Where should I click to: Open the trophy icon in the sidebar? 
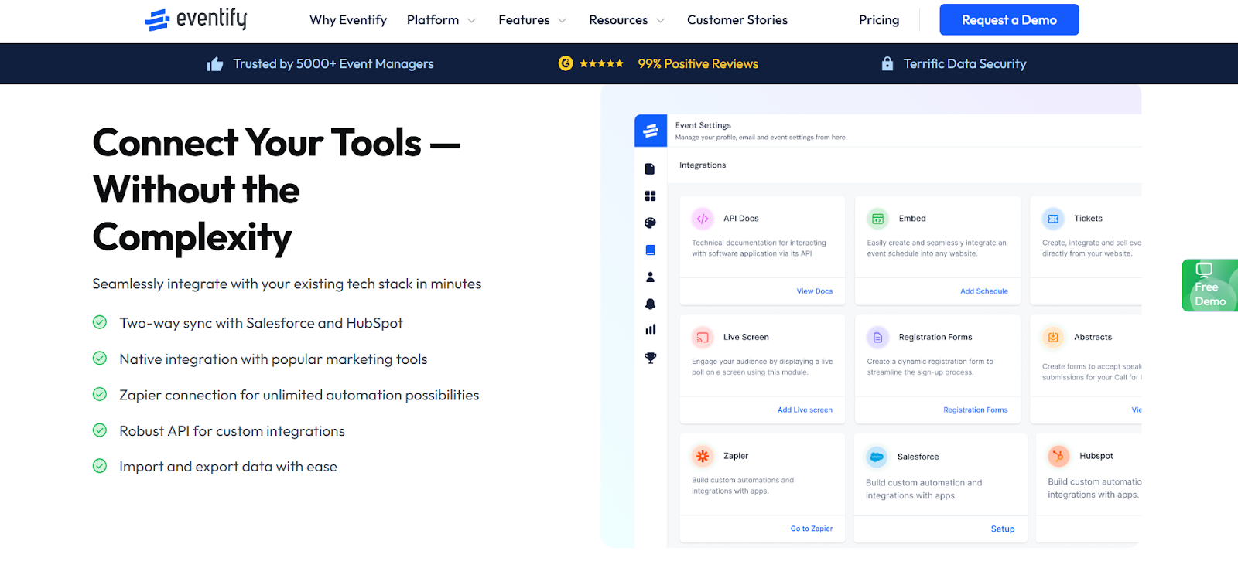[650, 358]
